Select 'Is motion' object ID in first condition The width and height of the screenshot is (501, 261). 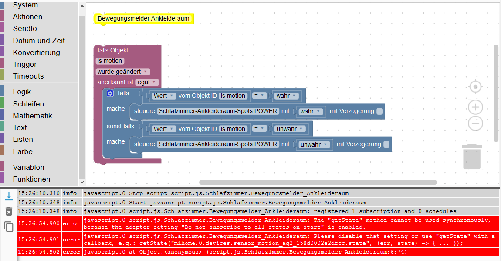coord(233,96)
